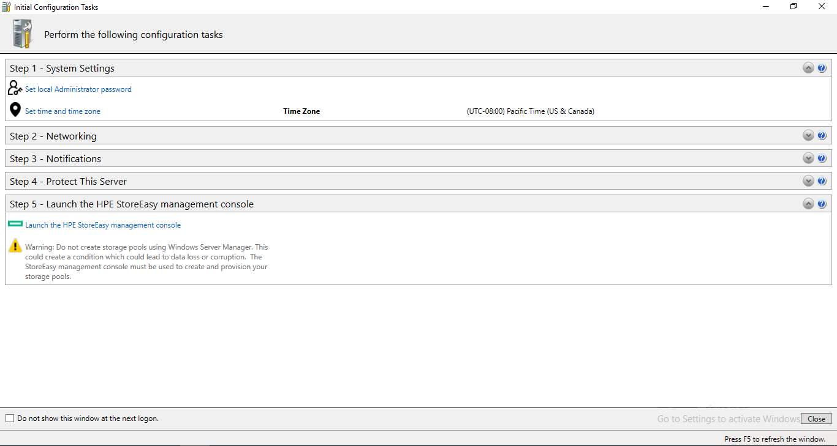The height and width of the screenshot is (446, 837).
Task: Click the Close button
Action: coord(816,418)
